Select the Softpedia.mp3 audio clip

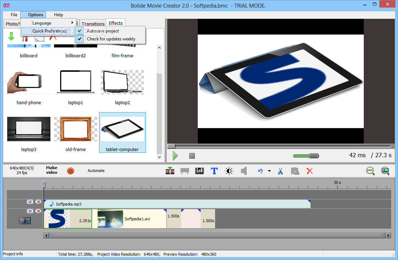[x=177, y=204]
